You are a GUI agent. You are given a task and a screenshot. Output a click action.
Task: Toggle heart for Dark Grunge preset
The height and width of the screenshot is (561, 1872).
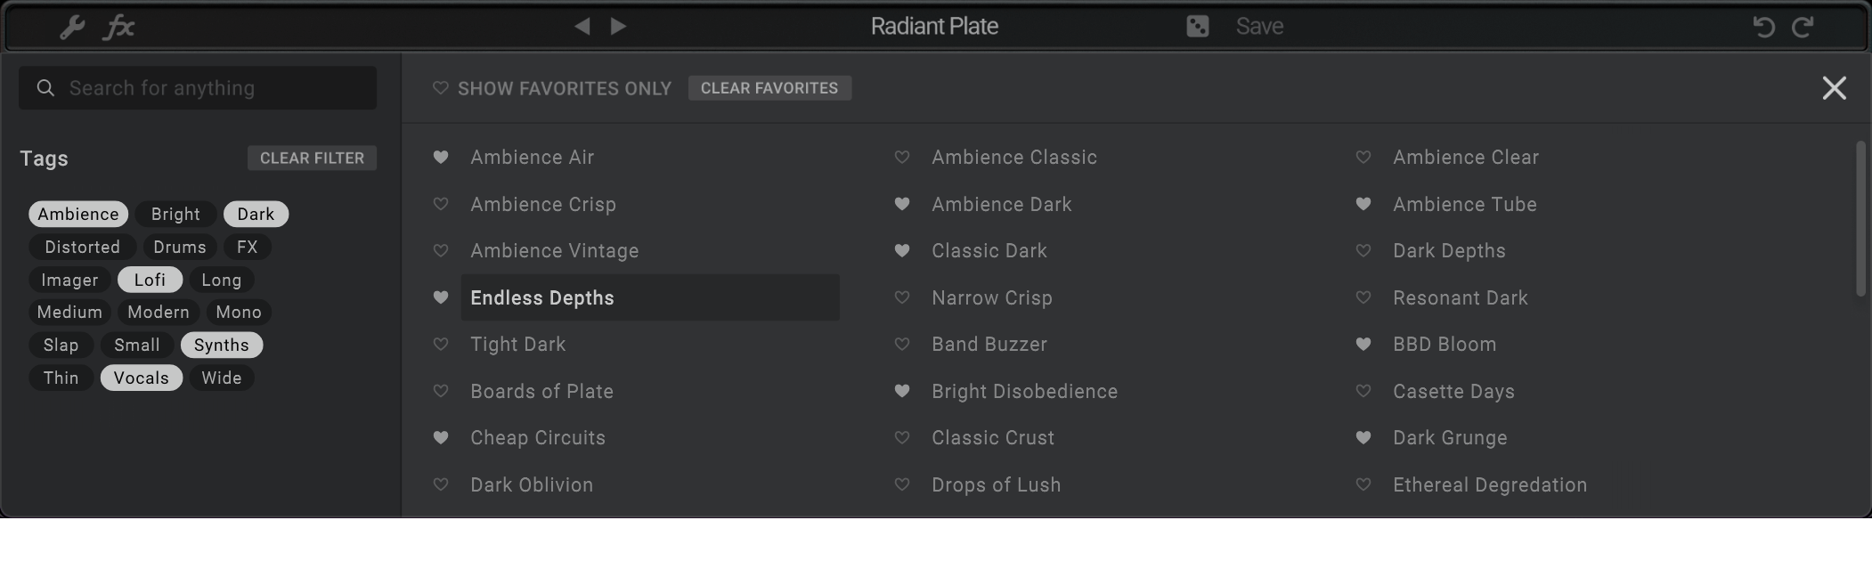(1363, 437)
